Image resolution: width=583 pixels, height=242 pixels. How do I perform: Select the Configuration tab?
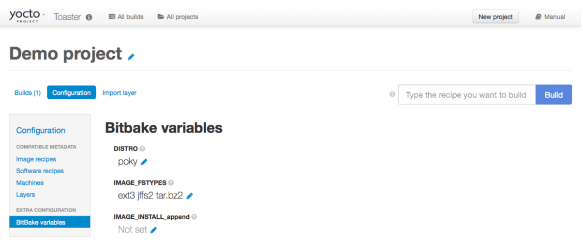[72, 92]
